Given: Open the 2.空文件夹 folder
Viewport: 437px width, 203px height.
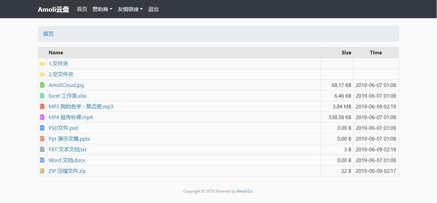Looking at the screenshot, I should pos(61,74).
